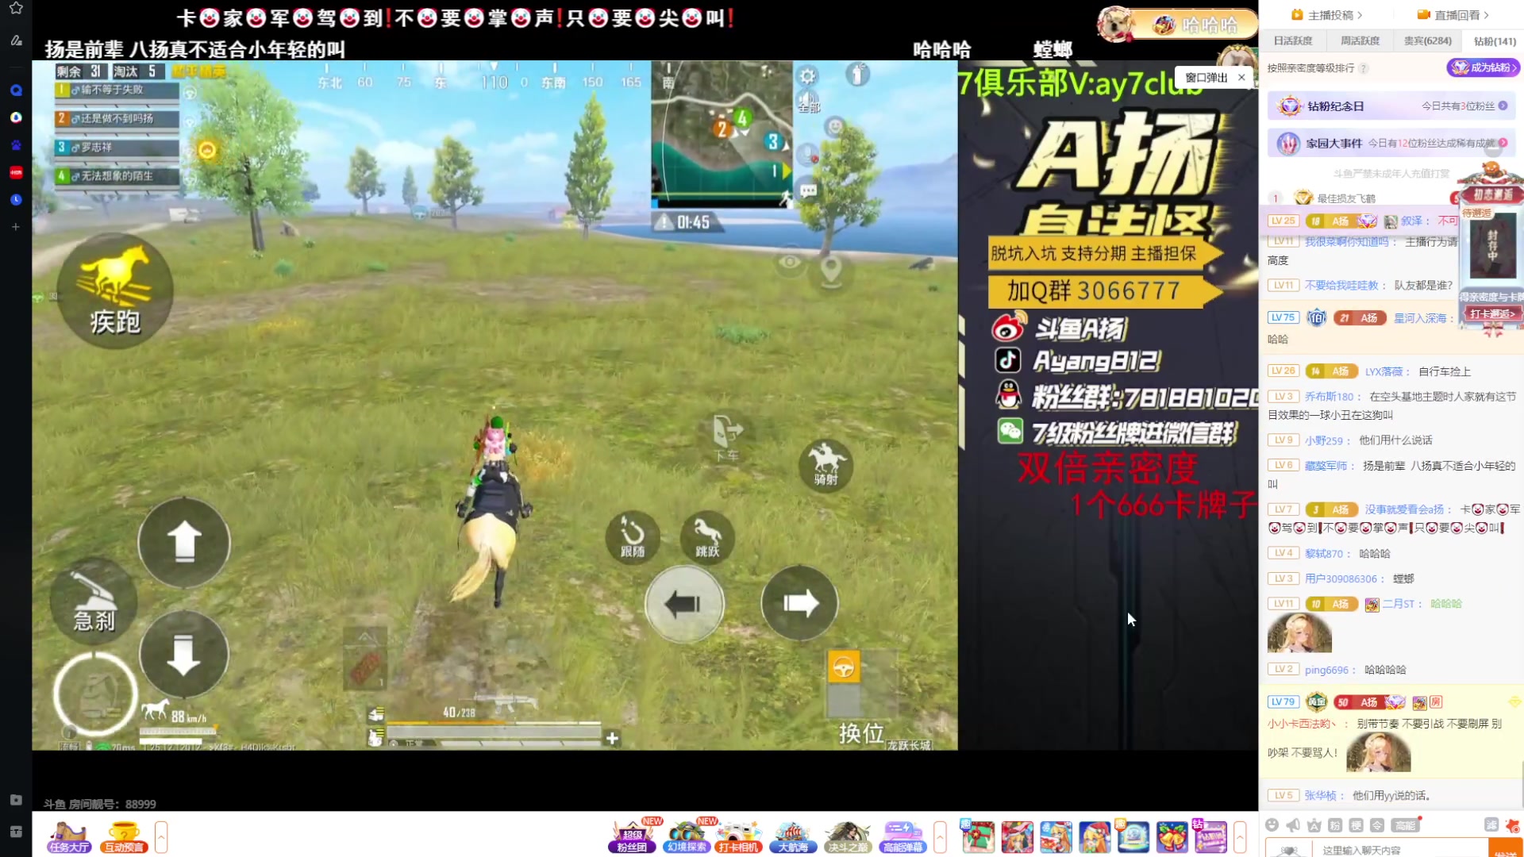Image resolution: width=1524 pixels, height=857 pixels.
Task: Expand the gift list arrow at far right
Action: point(1240,837)
